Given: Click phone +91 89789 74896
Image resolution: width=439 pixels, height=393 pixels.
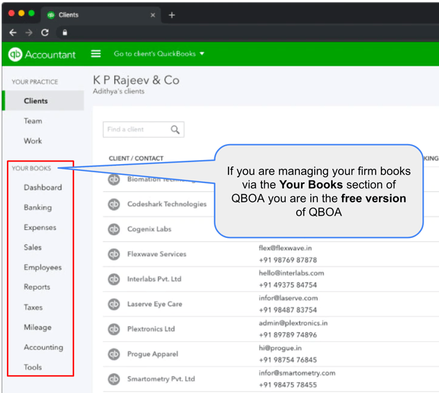Looking at the screenshot, I should pyautogui.click(x=288, y=335).
